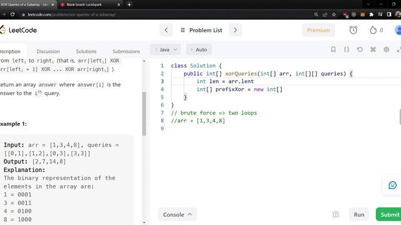The height and width of the screenshot is (225, 401).
Task: Toggle fullscreen editor icon
Action: 398,50
